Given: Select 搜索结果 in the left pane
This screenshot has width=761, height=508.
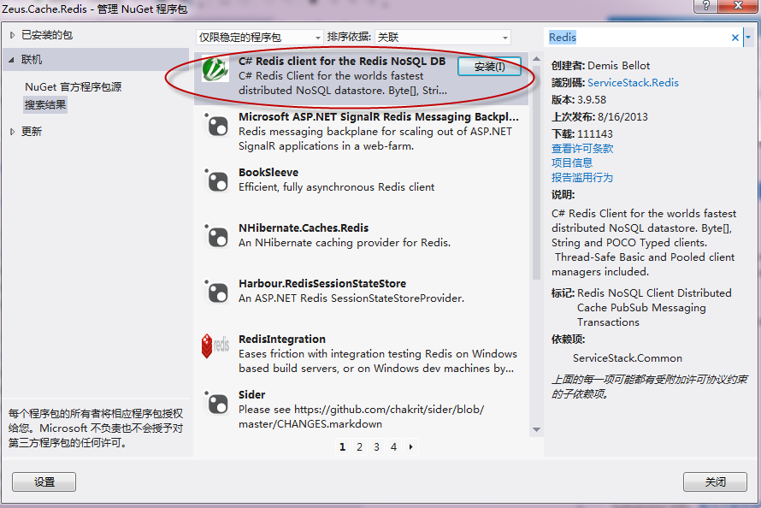Looking at the screenshot, I should pyautogui.click(x=45, y=104).
